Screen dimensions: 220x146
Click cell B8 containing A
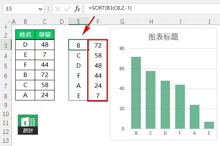click(25, 95)
